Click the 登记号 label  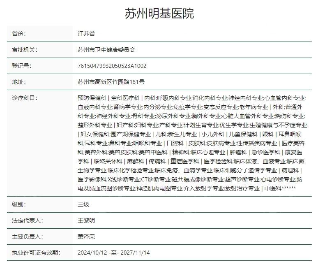tap(21, 66)
